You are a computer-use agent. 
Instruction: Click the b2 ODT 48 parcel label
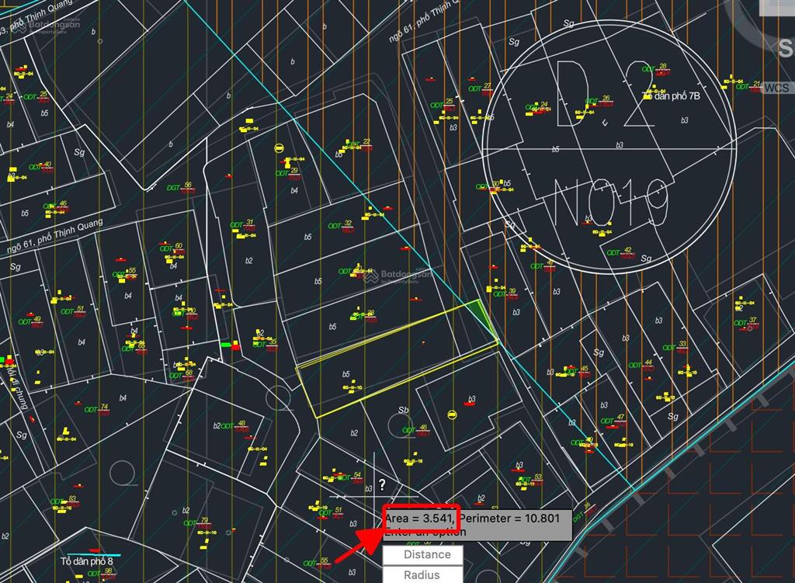(231, 426)
